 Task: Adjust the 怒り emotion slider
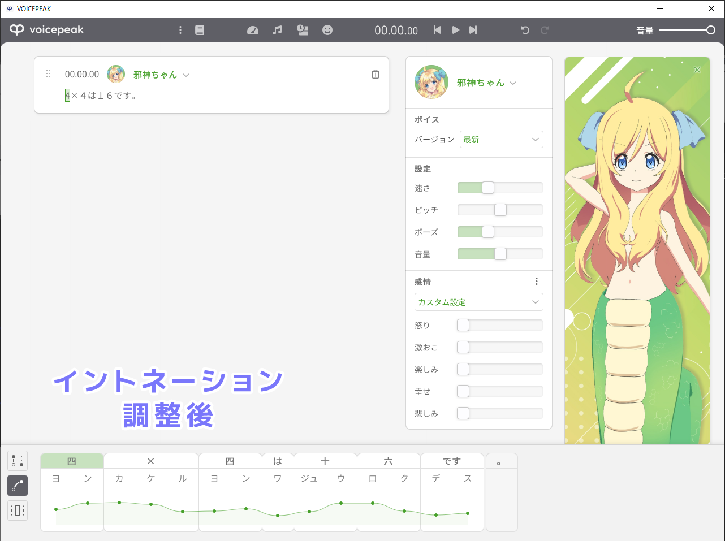[x=500, y=325]
